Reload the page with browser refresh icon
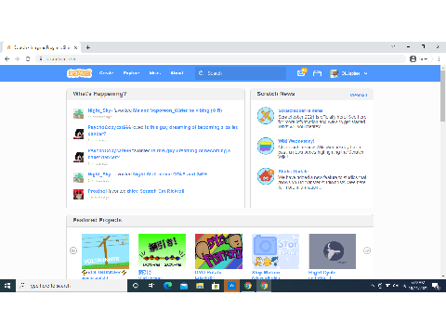This screenshot has height=334, width=446. [28, 58]
